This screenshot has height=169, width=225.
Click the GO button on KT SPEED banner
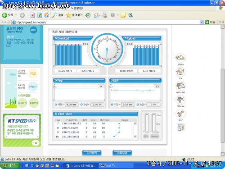point(36,143)
